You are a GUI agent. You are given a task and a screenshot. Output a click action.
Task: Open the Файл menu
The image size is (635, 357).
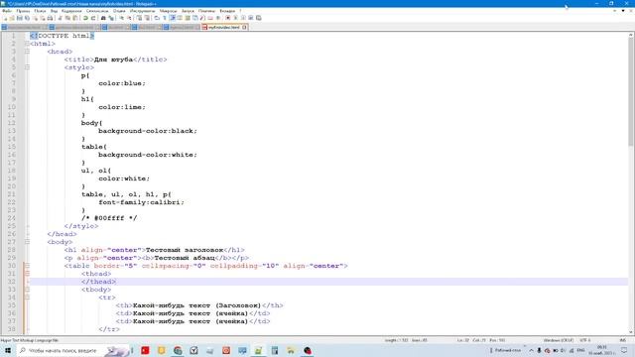pos(7,11)
